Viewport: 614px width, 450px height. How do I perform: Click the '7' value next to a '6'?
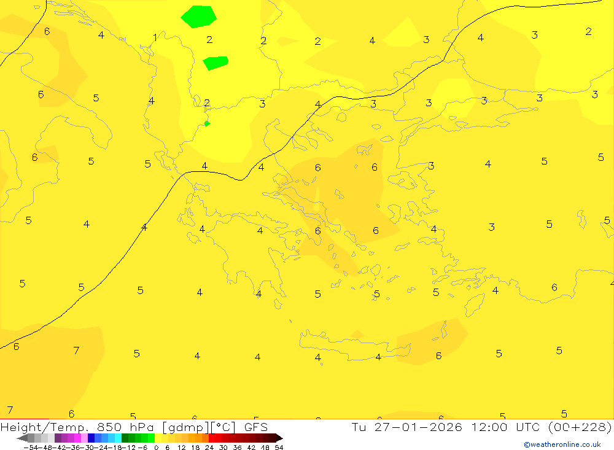76,350
